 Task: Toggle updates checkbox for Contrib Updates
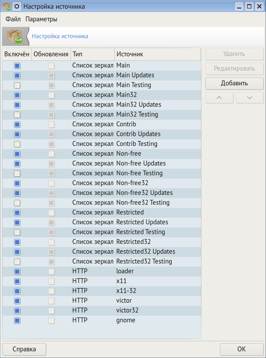click(51, 134)
